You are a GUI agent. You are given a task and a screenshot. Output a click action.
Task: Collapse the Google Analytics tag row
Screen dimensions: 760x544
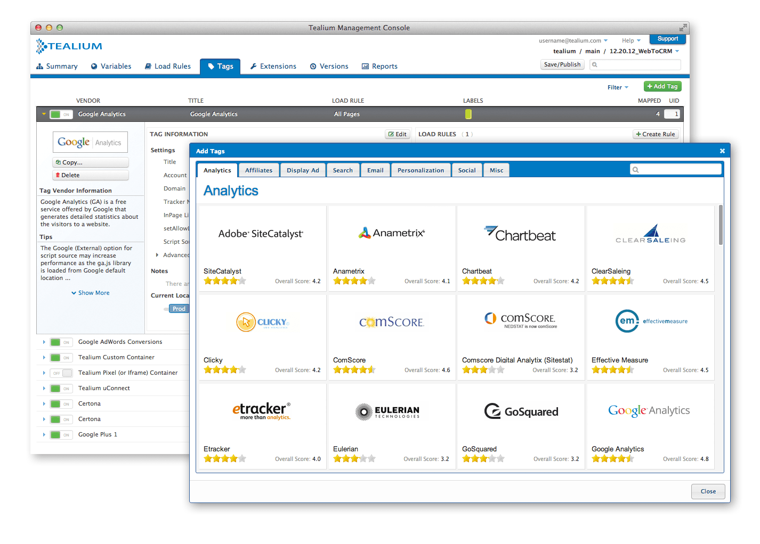(x=44, y=114)
